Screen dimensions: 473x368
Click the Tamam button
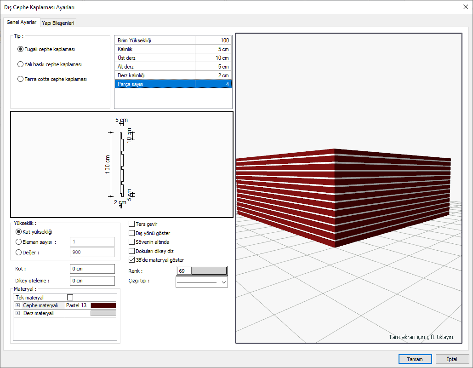(415, 359)
